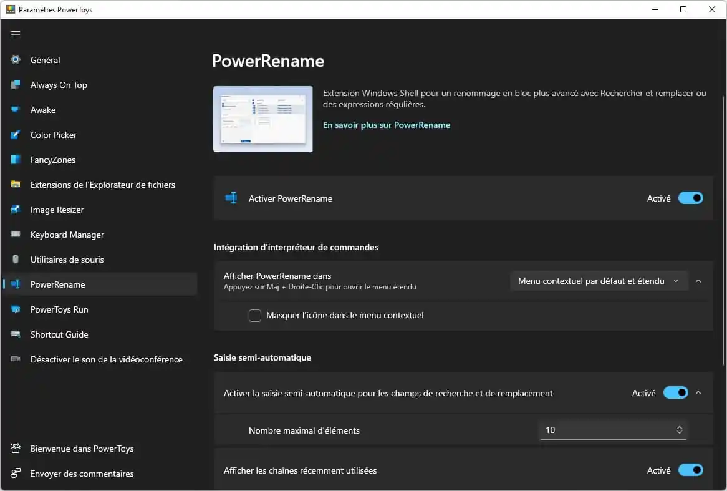This screenshot has width=727, height=491.
Task: Check Masquer l'icône dans le menu contextuel
Action: click(x=255, y=316)
